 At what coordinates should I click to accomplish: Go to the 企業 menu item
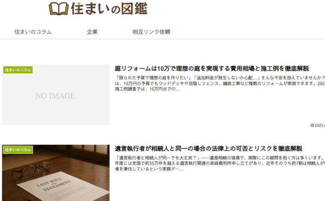[92, 32]
